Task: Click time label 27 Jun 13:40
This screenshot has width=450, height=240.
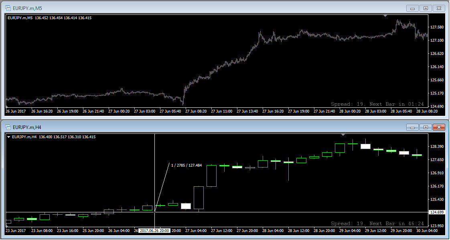Action: pyautogui.click(x=247, y=111)
